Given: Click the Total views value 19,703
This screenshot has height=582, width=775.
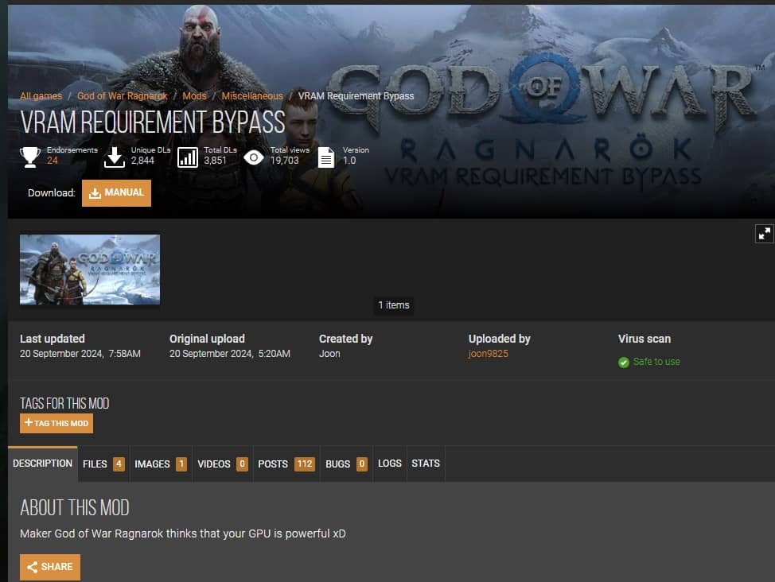Looking at the screenshot, I should tap(284, 161).
